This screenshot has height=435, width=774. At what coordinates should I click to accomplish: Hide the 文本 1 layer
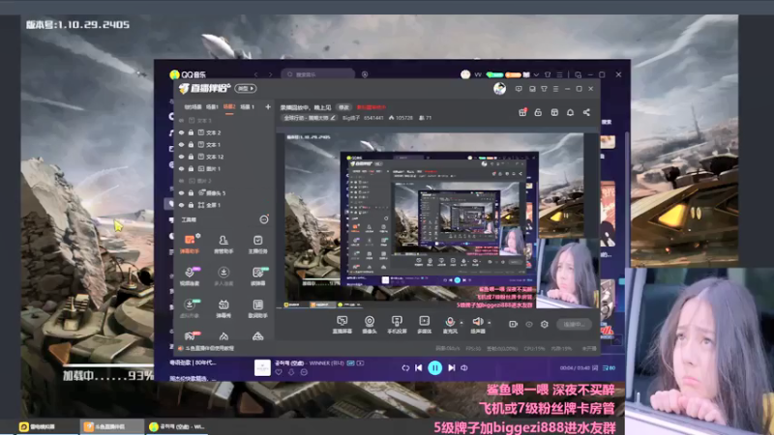[x=182, y=144]
